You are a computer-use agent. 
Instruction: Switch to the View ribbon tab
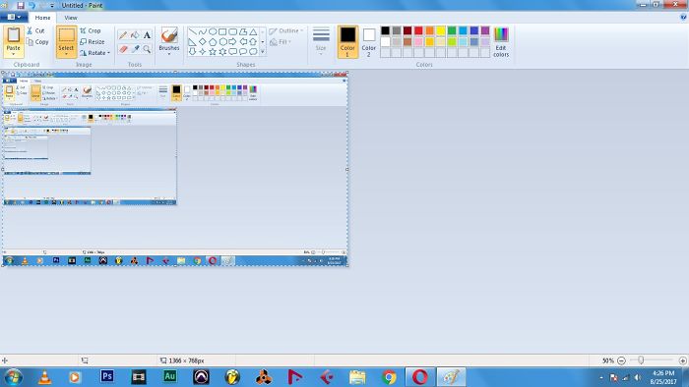point(71,18)
